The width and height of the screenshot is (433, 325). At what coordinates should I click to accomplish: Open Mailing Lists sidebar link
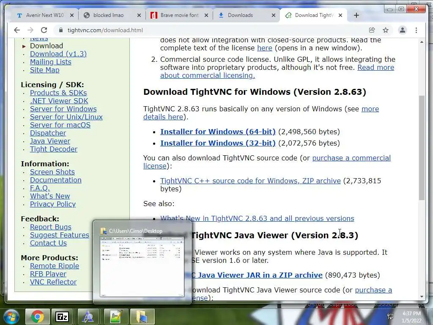(51, 62)
